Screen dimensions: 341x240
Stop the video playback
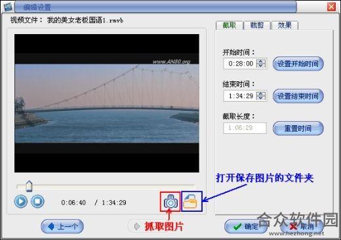click(x=37, y=201)
